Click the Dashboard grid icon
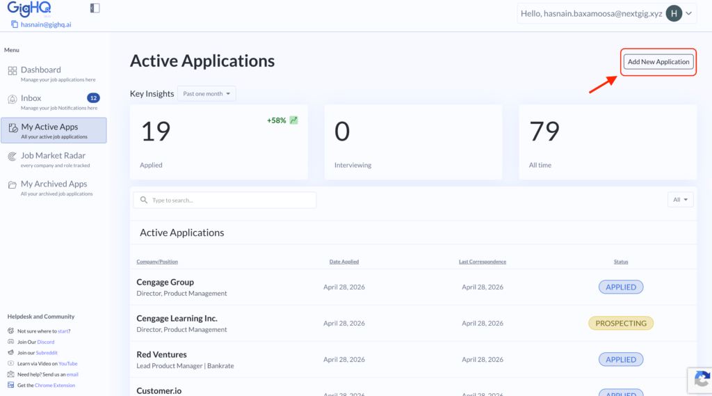Viewport: 712px width, 396px height. 13,70
